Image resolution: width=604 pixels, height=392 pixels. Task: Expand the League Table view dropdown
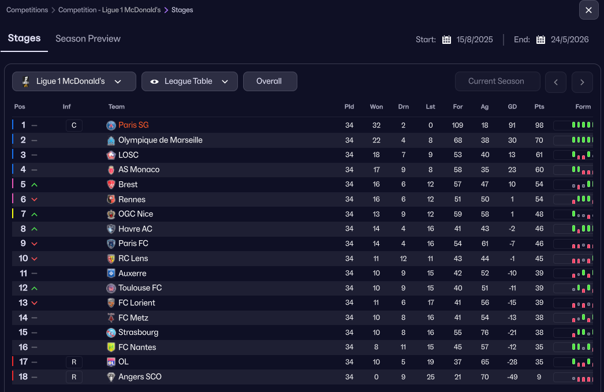coord(189,81)
